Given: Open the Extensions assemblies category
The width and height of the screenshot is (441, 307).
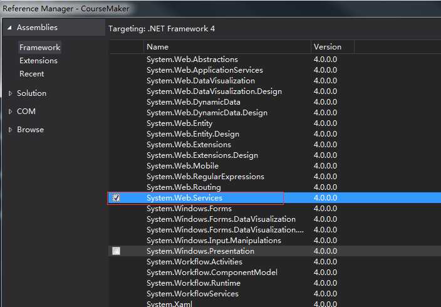Looking at the screenshot, I should [39, 61].
